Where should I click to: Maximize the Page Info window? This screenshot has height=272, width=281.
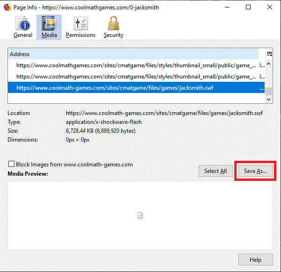tap(248, 7)
